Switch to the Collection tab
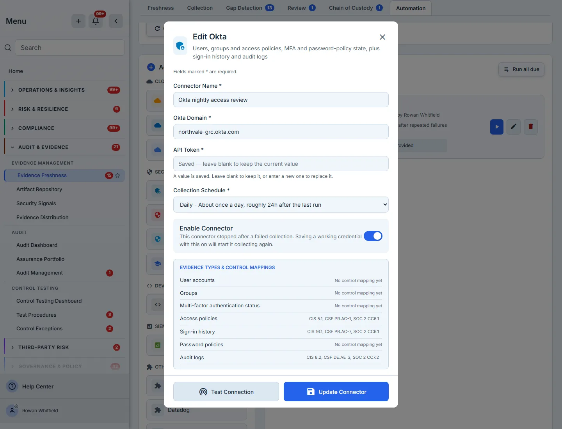562x429 pixels. [200, 8]
